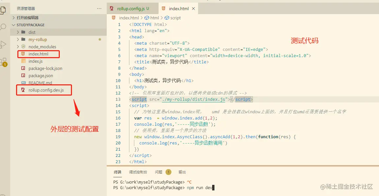The image size is (379, 196).
Task: Close the index.html editor tab
Action: point(193,9)
